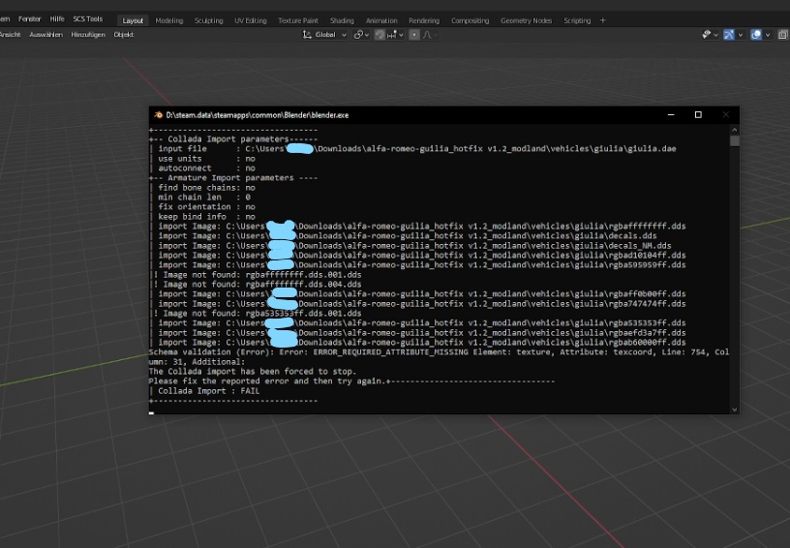Switch to the UV Editing workspace tab
Viewport: 790px width, 548px height.
click(251, 20)
